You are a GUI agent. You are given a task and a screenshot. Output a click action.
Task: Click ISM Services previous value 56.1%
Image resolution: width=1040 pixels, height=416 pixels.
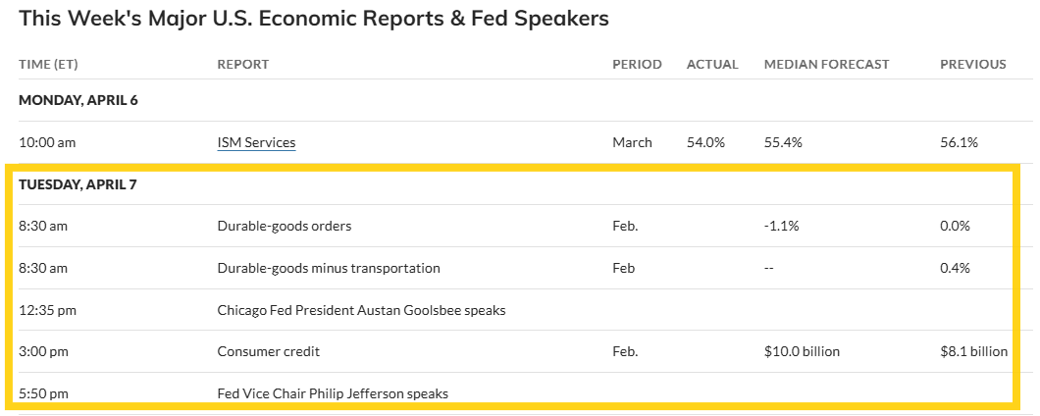coord(959,142)
